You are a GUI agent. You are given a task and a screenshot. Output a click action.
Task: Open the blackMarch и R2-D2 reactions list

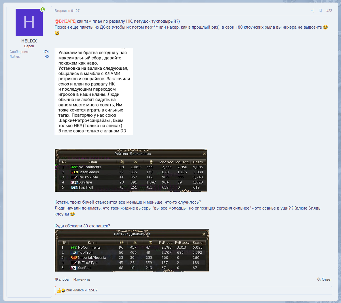82,290
